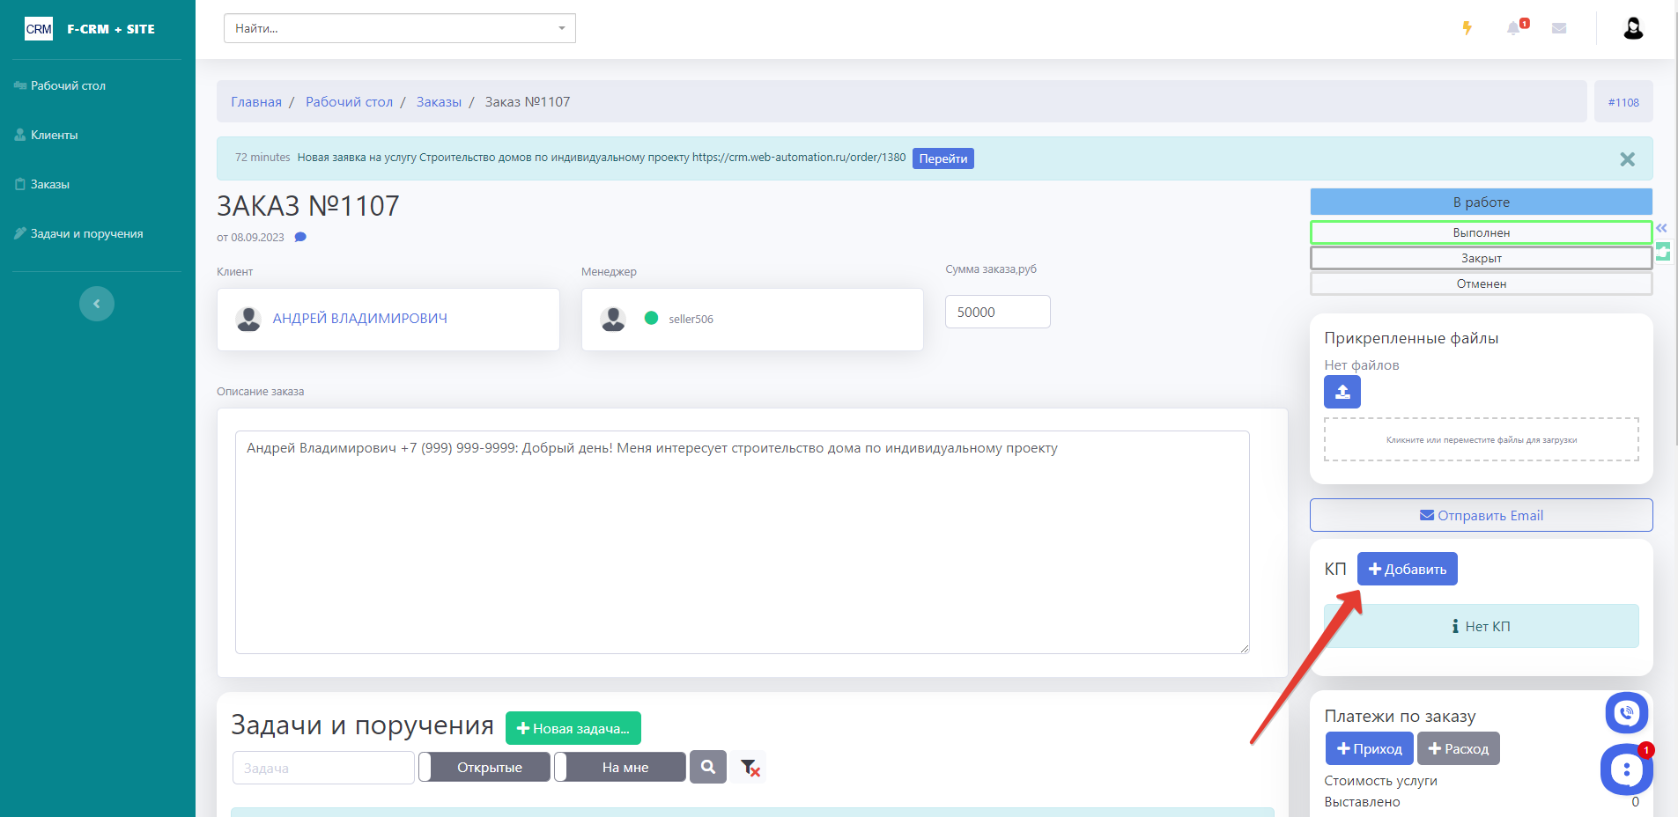Click the lightning bolt icon in header
Viewport: 1678px width, 817px height.
tap(1467, 28)
